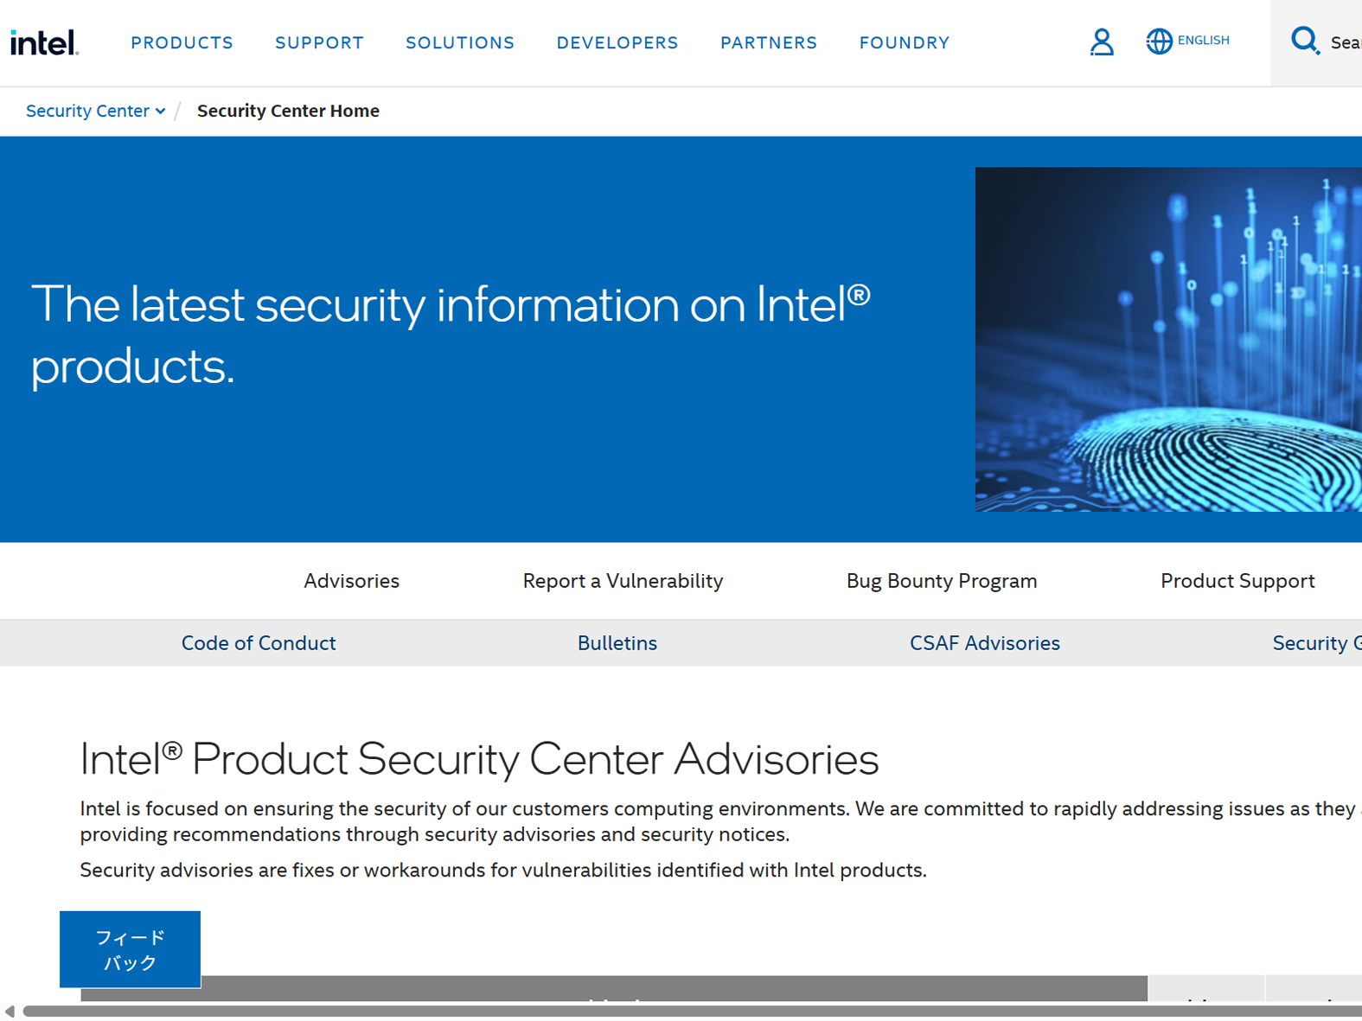Image resolution: width=1362 pixels, height=1021 pixels.
Task: Click the blue Japanese feedback button
Action: 130,949
